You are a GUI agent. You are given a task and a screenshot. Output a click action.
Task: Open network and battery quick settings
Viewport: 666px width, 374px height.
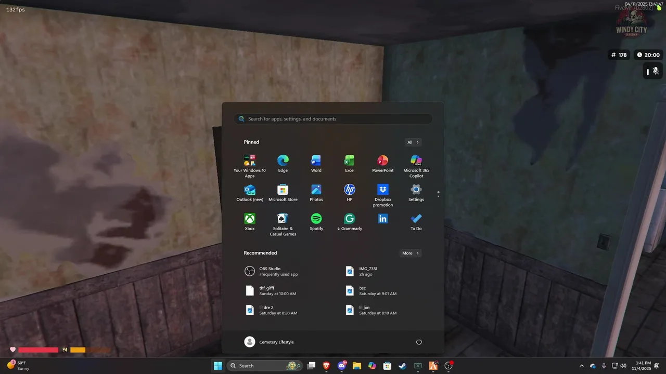pyautogui.click(x=615, y=366)
